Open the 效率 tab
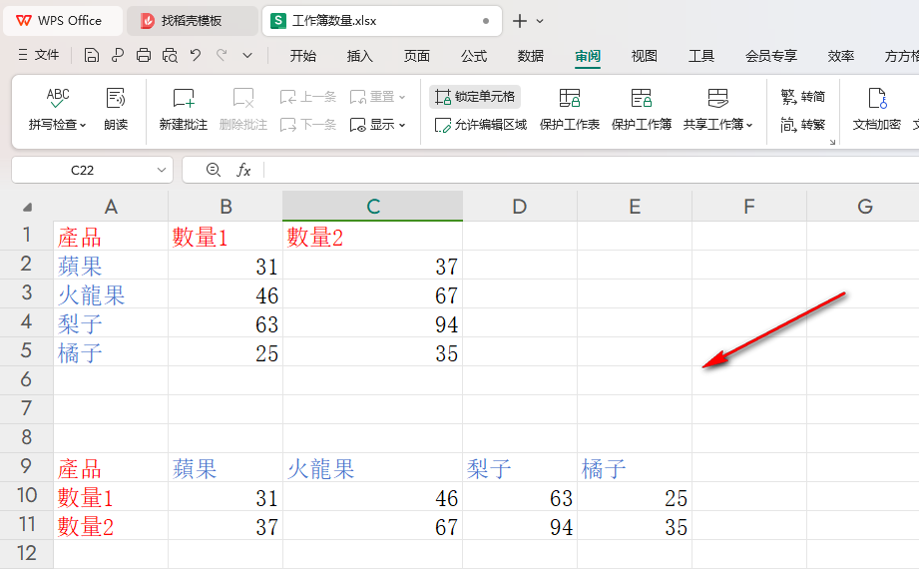 841,56
